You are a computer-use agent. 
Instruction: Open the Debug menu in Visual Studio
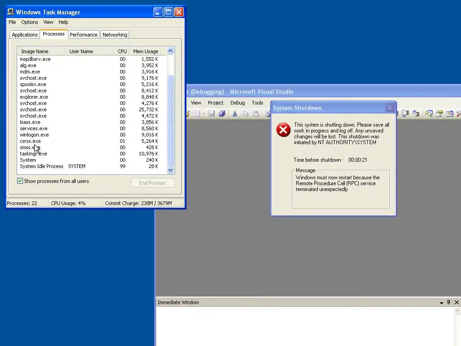tap(238, 103)
